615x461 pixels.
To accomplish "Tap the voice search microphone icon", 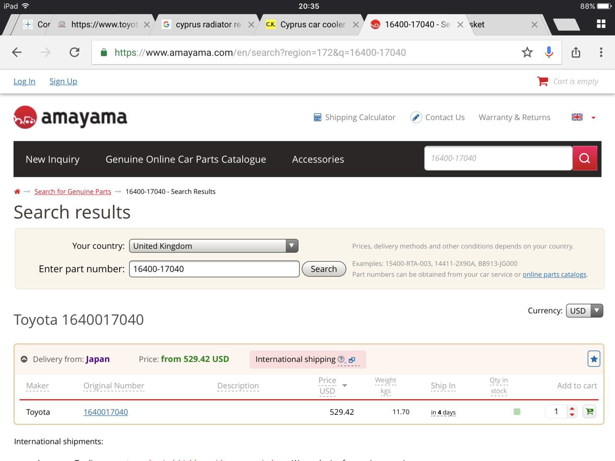I will tap(549, 52).
